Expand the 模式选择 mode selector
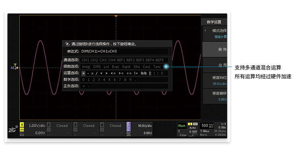 214,33
